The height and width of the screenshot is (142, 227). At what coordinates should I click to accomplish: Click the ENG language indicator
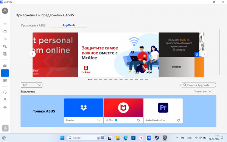click(190, 138)
